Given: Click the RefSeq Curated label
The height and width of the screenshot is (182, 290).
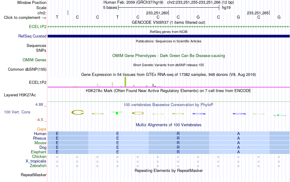Looking at the screenshot, I should 32,36.
